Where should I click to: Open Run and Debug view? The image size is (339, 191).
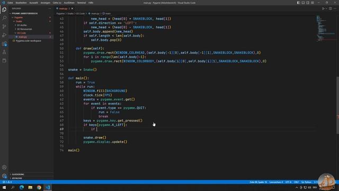(4, 35)
